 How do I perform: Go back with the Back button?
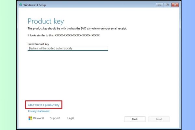[x=135, y=119]
